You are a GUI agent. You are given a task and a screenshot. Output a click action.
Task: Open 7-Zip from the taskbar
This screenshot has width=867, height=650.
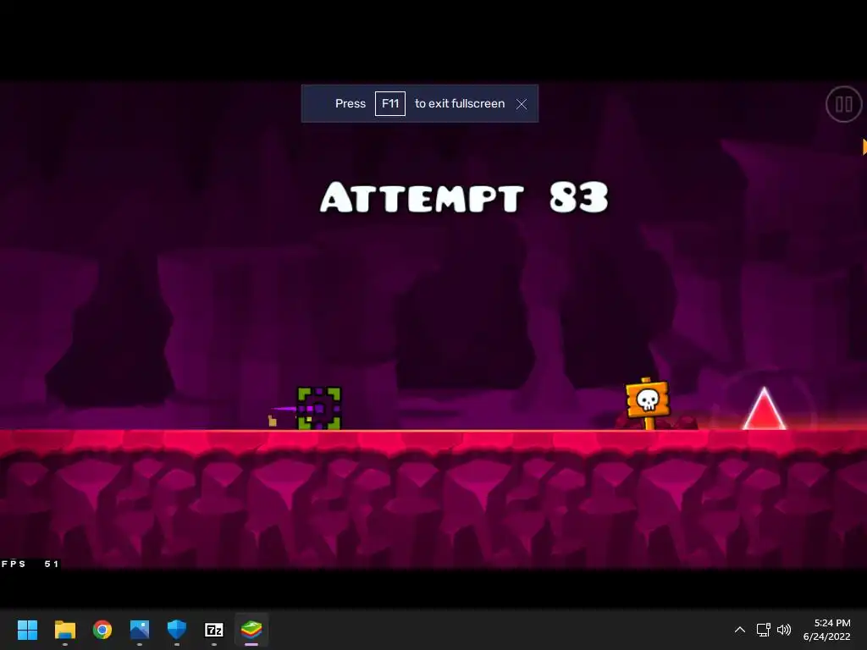point(214,630)
